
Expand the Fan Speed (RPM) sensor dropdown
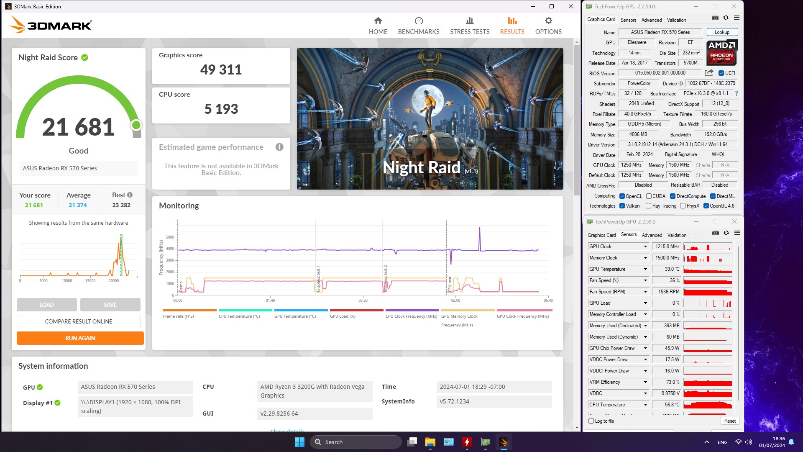[645, 292]
